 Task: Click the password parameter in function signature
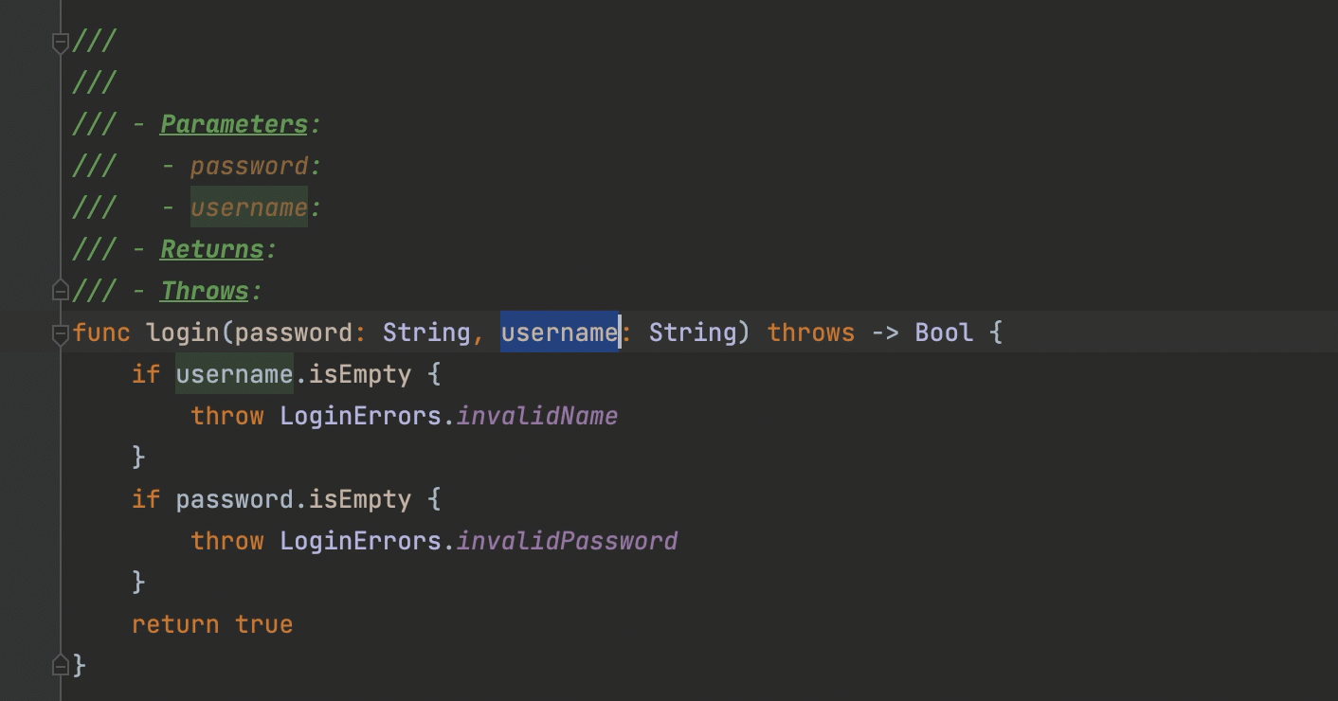(x=293, y=333)
